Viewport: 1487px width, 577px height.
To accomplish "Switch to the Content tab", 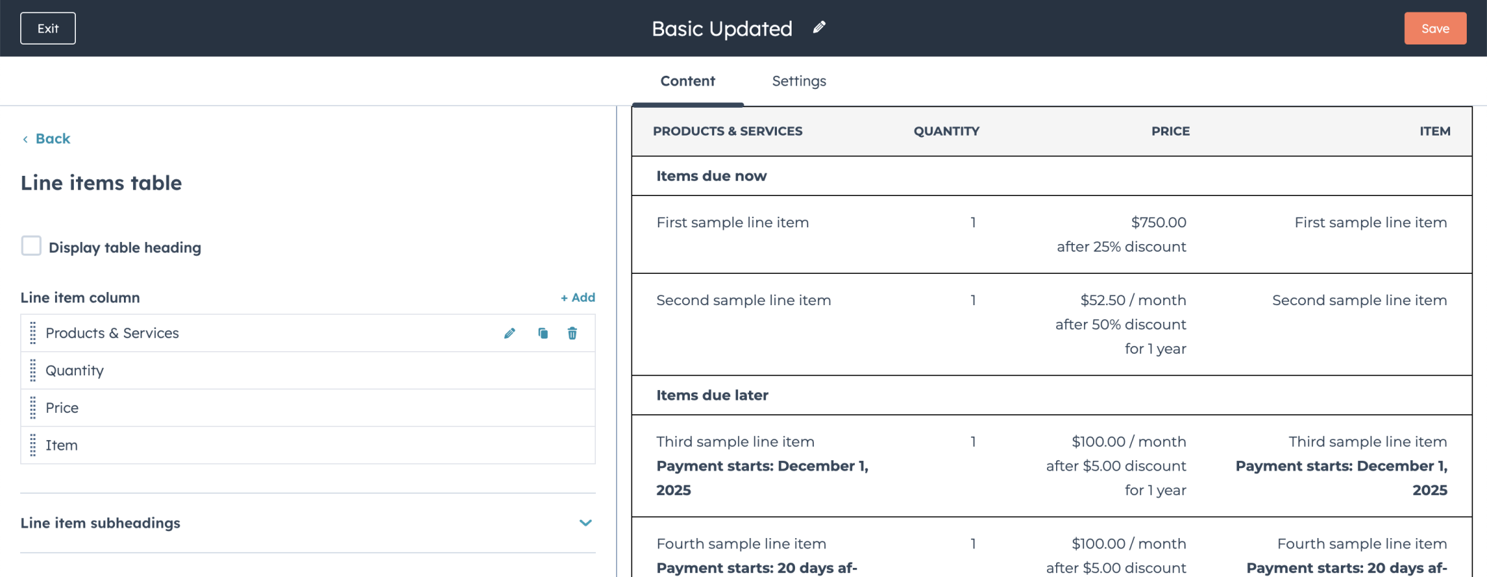I will (688, 81).
